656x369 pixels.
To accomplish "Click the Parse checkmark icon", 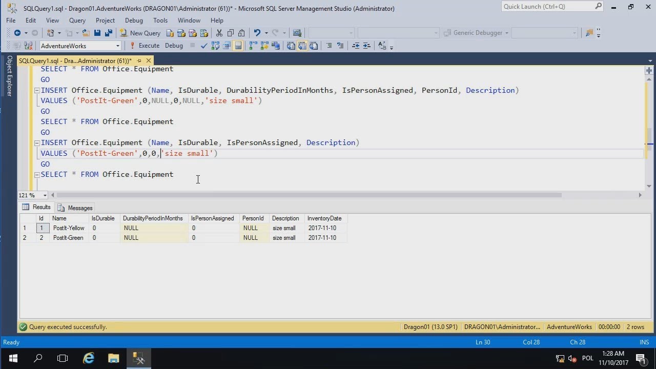I will tap(204, 46).
